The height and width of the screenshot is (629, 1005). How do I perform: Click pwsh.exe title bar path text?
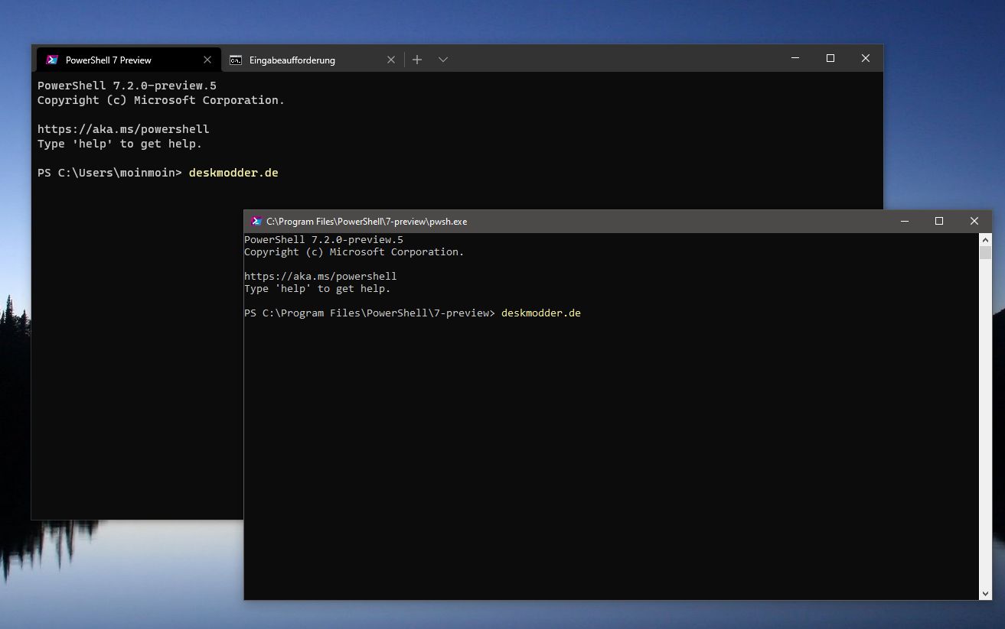367,222
